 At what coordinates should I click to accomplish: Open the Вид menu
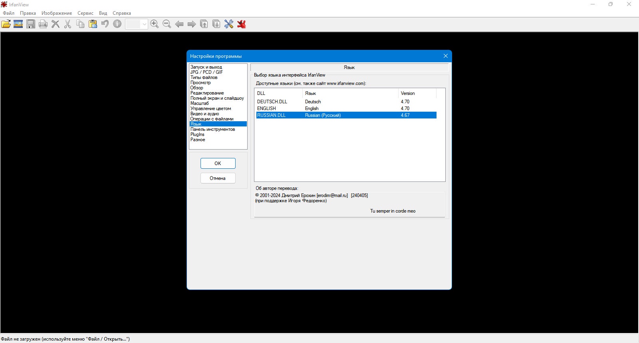click(x=103, y=13)
